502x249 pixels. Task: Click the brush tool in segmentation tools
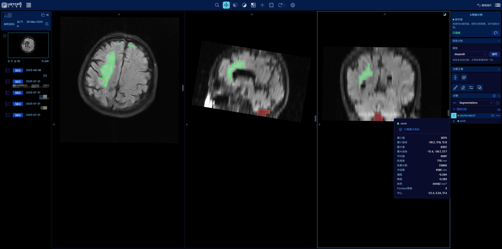point(456,87)
